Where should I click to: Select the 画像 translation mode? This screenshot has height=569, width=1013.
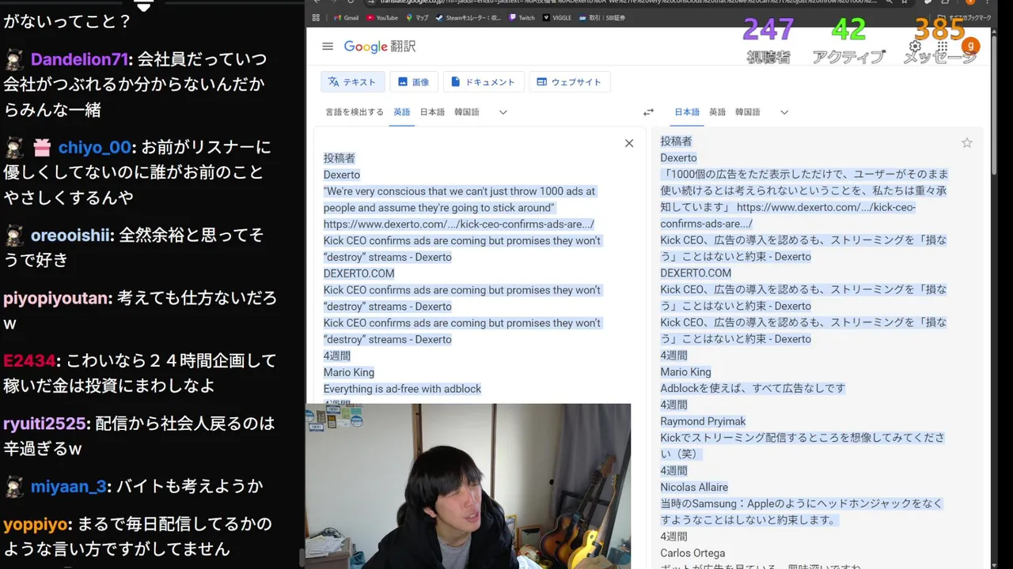tap(414, 82)
